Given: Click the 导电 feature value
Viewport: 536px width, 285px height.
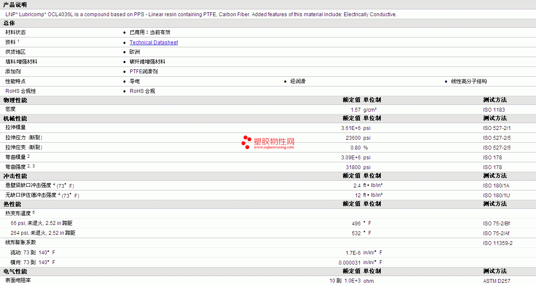Looking at the screenshot, I should [x=135, y=81].
